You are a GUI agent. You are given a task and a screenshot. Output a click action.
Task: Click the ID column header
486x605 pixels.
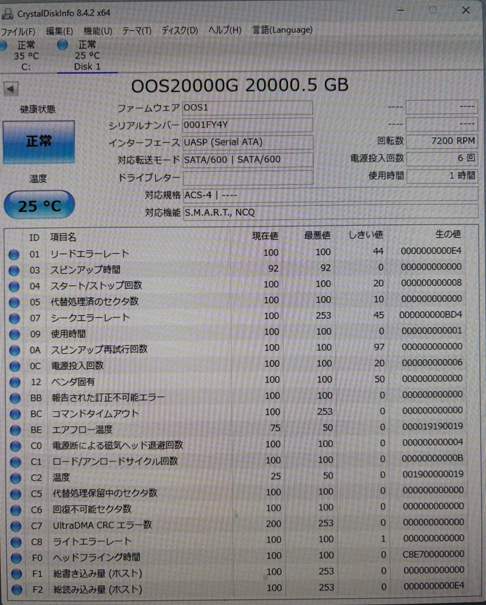point(35,238)
